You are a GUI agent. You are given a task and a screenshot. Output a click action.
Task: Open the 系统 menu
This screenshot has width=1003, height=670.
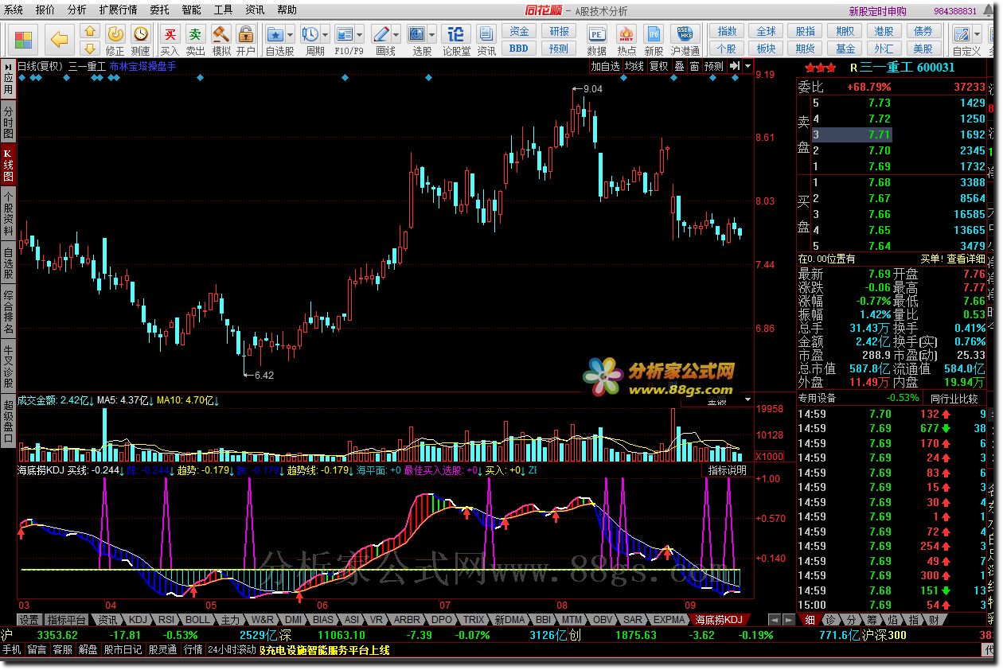click(14, 10)
